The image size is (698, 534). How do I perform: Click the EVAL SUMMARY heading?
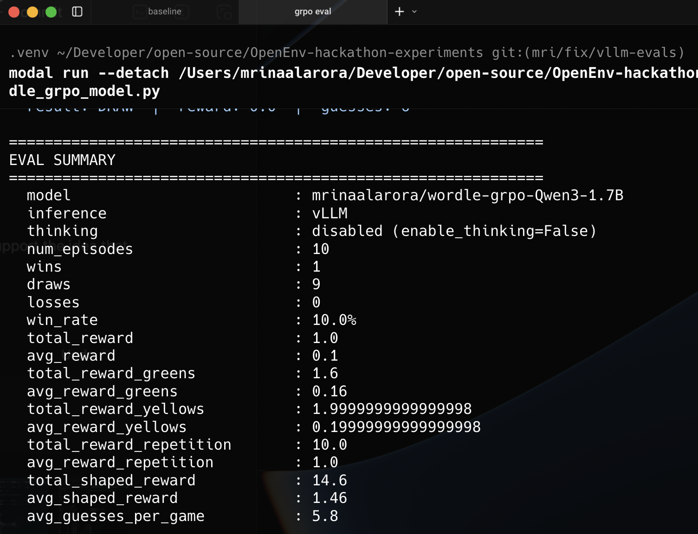pyautogui.click(x=62, y=160)
